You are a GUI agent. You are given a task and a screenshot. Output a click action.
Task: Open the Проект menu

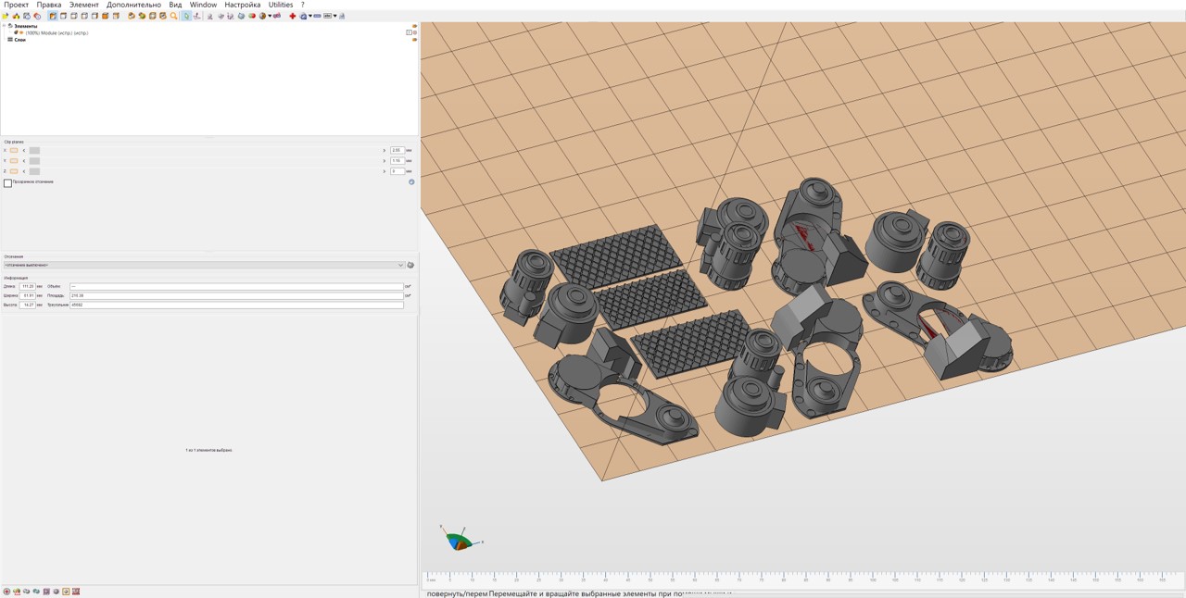point(16,5)
